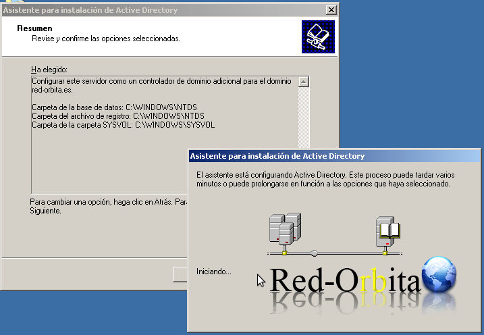Click the server with open book icon
Screen dimensions: 484x335
coord(387,231)
